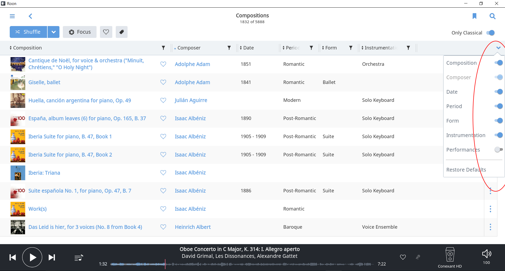Seek in the playback waveform bar
The width and height of the screenshot is (505, 271).
(242, 264)
